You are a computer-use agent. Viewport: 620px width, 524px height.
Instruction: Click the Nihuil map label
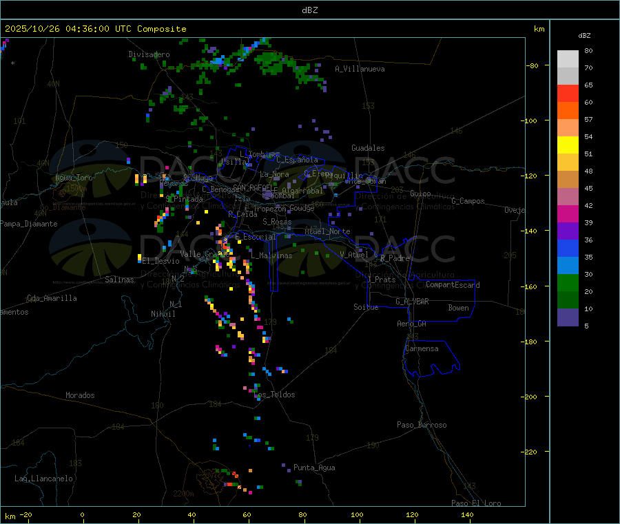tap(163, 314)
